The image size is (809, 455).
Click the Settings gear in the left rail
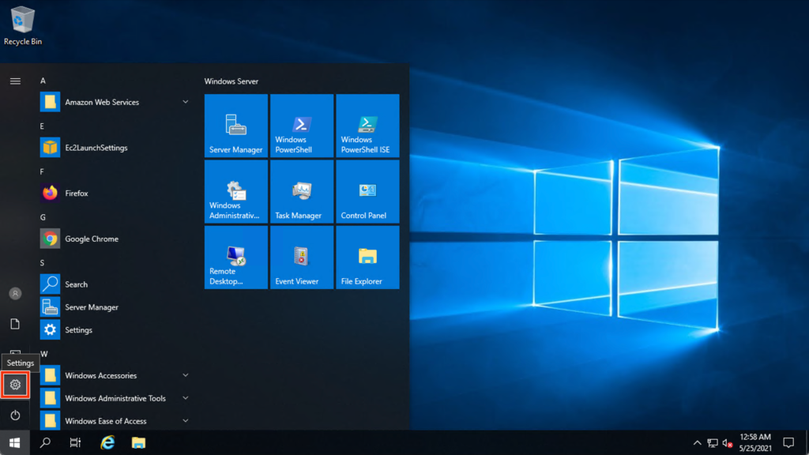15,385
